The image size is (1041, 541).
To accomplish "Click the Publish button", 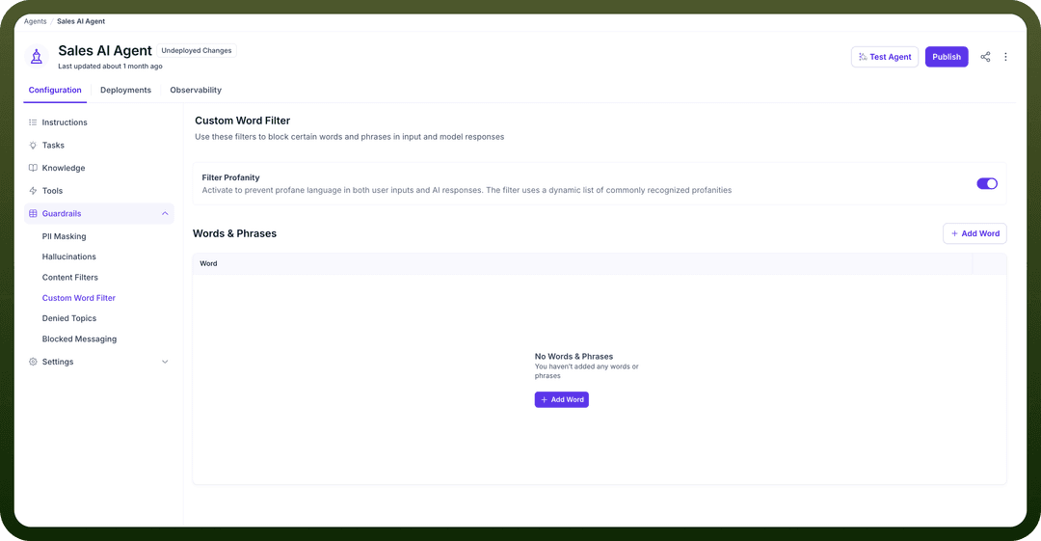I will 947,57.
